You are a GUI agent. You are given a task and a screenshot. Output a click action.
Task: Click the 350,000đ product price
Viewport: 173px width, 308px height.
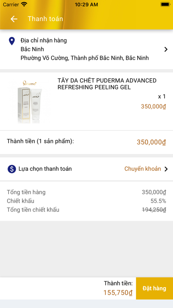[154, 107]
